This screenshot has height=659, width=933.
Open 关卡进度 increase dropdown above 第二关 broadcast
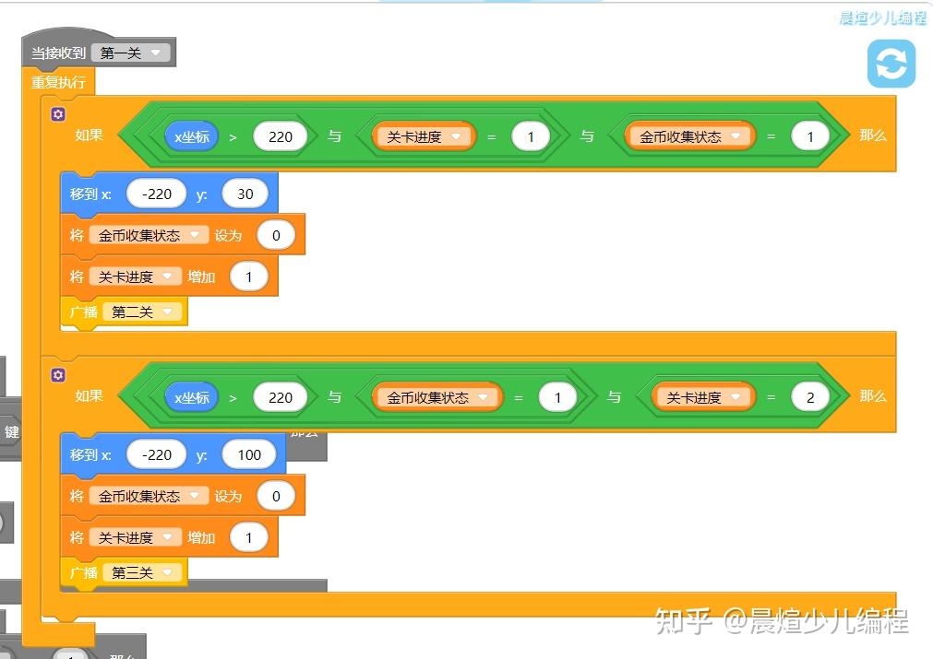135,277
